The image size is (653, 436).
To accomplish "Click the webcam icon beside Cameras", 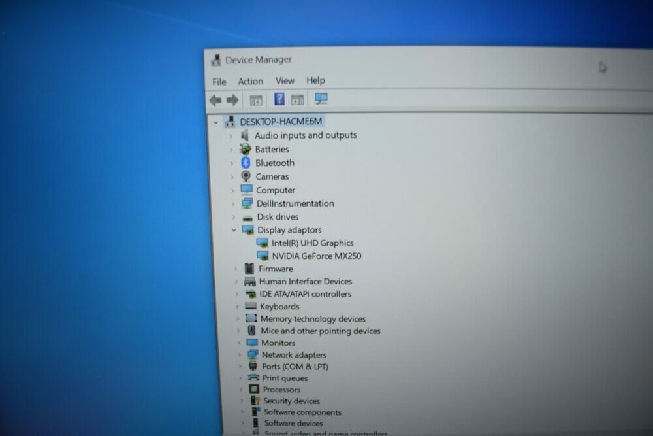I will click(x=246, y=176).
